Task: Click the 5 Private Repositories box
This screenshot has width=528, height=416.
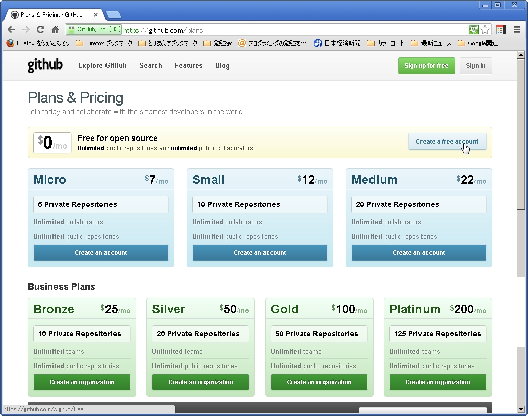Action: coord(100,204)
